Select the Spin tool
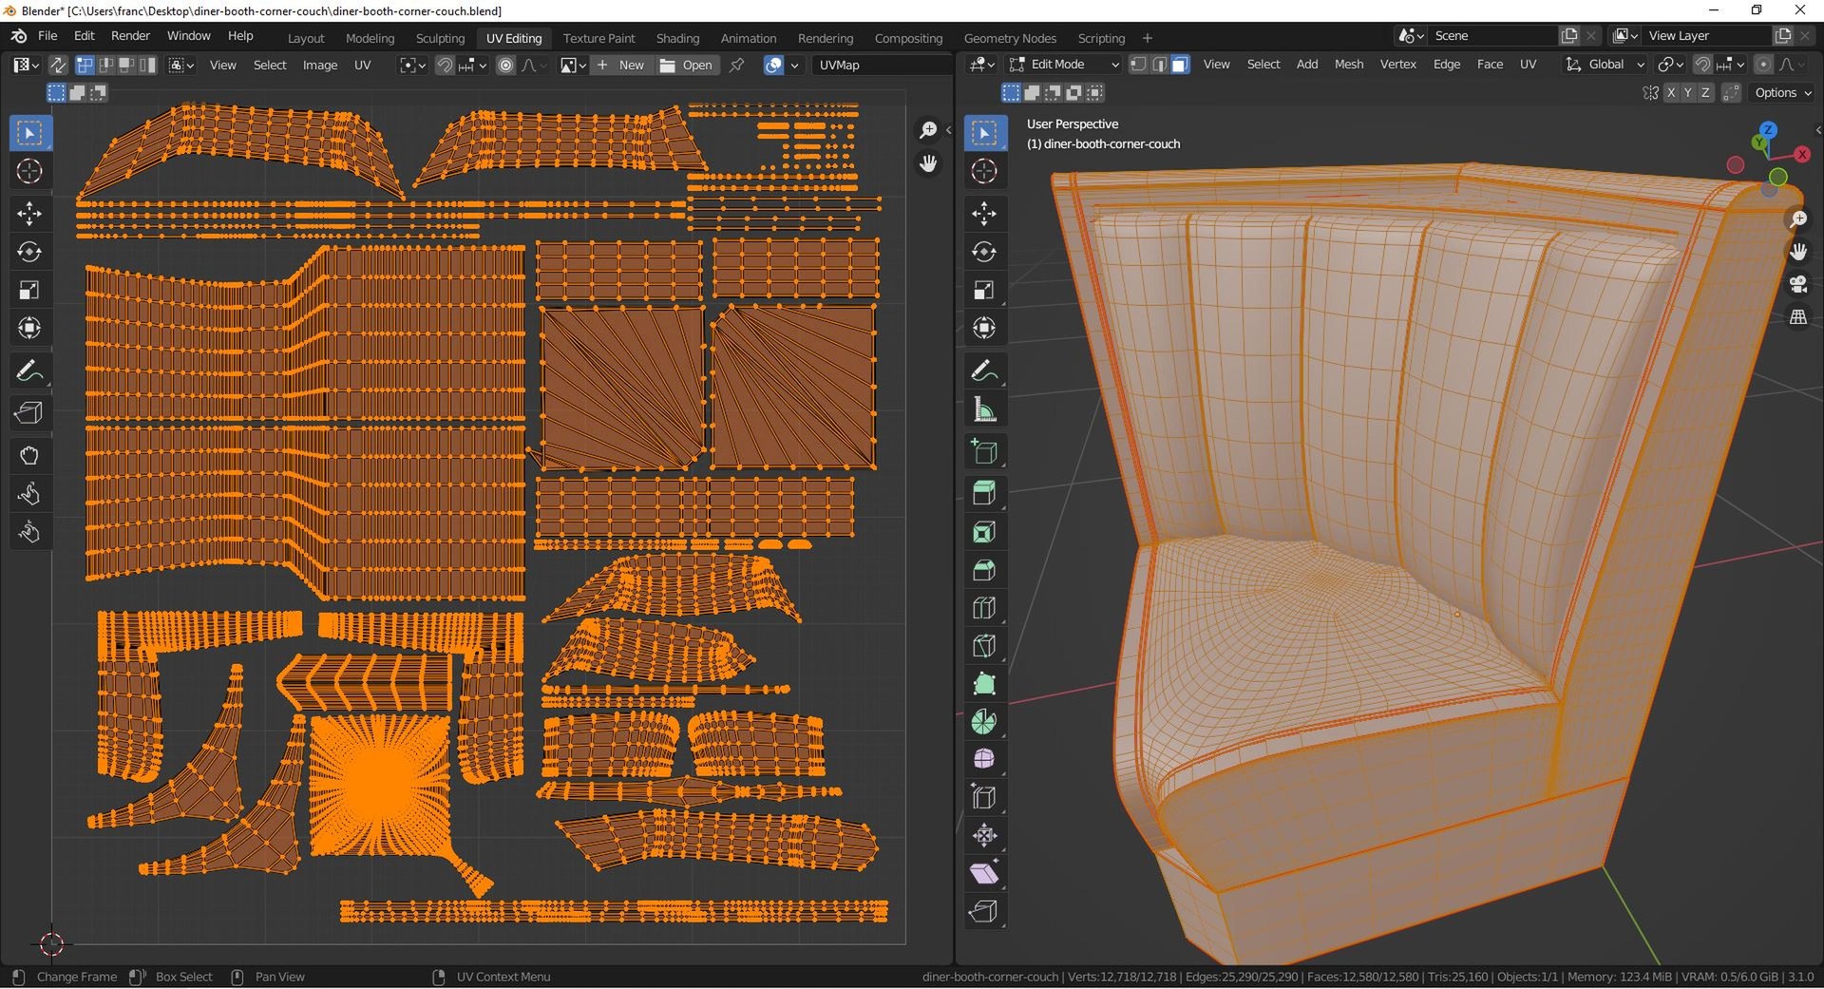The width and height of the screenshot is (1824, 989). click(x=984, y=722)
